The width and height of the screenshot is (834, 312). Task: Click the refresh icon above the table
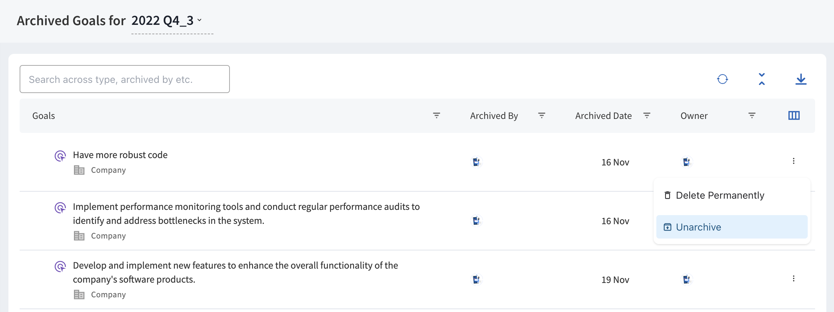pos(722,79)
